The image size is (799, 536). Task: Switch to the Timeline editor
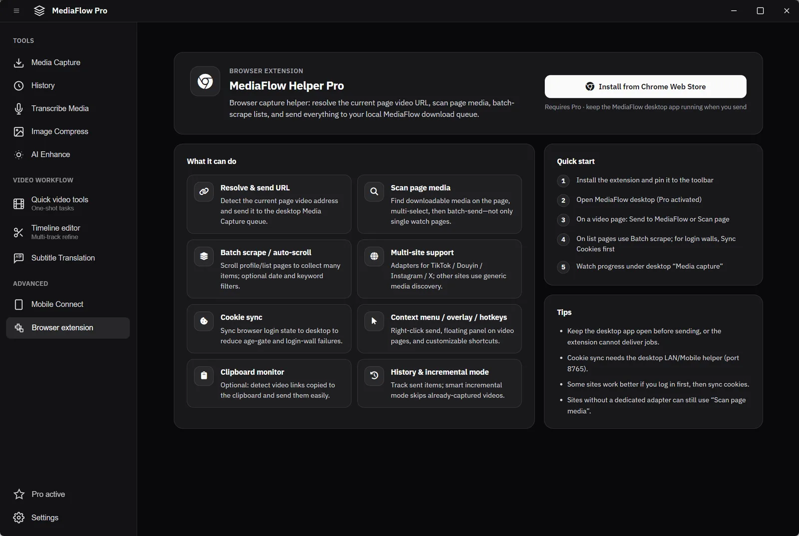coord(68,232)
